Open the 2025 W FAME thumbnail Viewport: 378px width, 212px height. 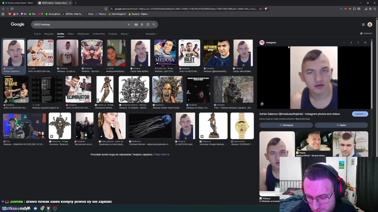[16, 89]
